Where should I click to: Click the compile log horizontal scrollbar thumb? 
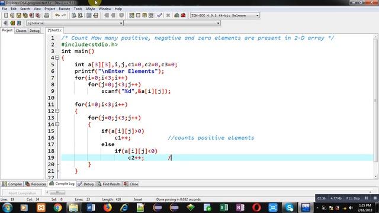[x=57, y=192]
